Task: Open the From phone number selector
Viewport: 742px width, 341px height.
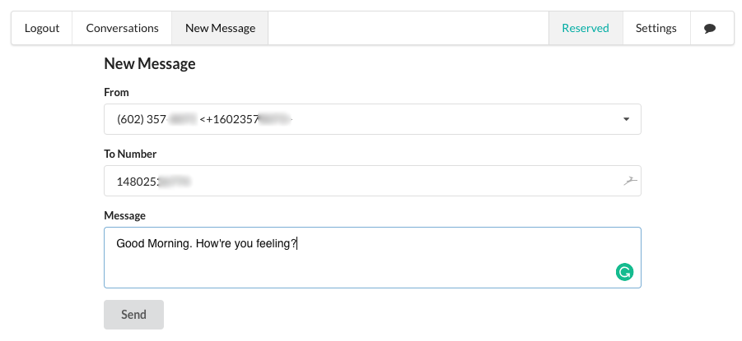Action: (x=372, y=119)
